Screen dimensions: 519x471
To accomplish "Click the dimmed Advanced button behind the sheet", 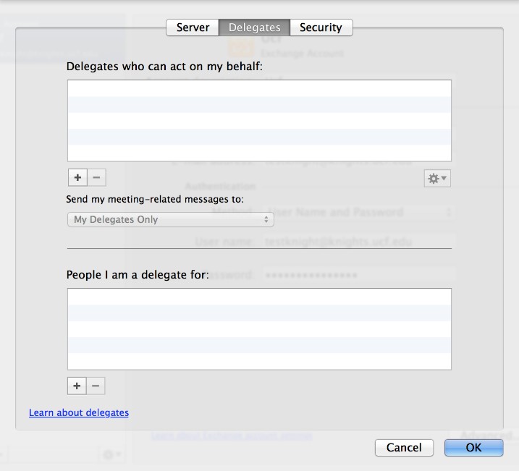I will pyautogui.click(x=488, y=436).
